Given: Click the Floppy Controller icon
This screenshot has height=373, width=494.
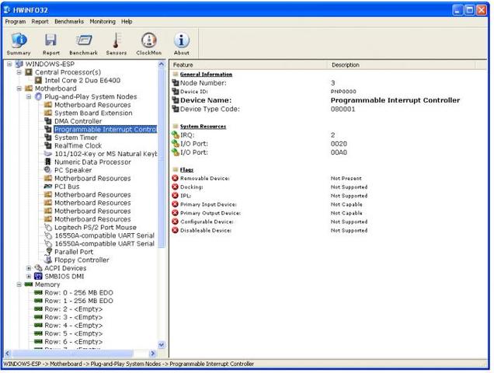Looking at the screenshot, I should tap(48, 260).
